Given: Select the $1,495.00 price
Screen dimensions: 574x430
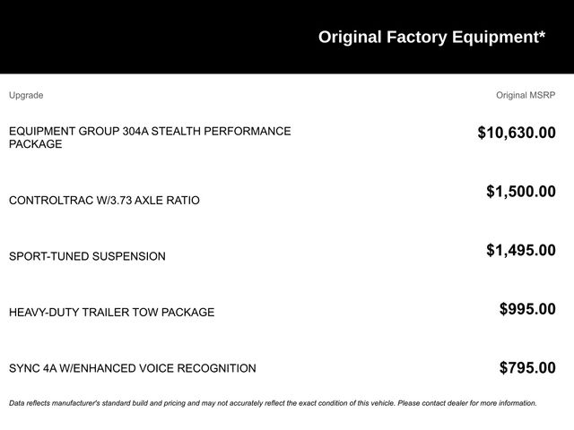Looking at the screenshot, I should (x=520, y=251).
